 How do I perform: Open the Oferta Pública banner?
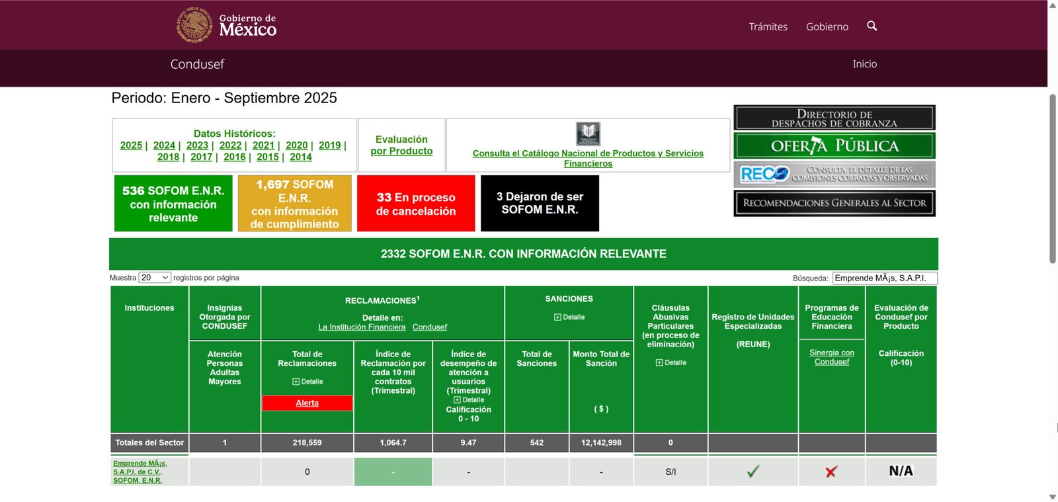[834, 146]
